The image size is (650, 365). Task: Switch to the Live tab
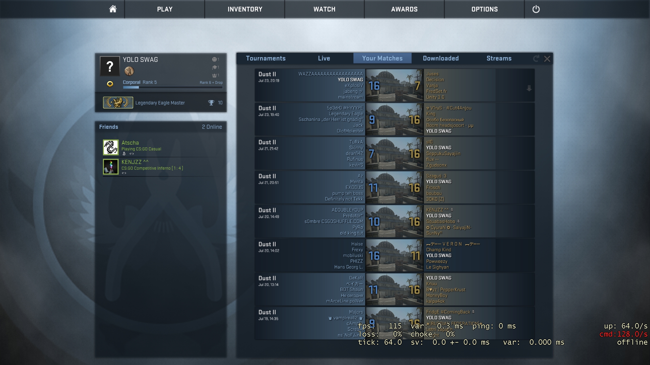324,58
